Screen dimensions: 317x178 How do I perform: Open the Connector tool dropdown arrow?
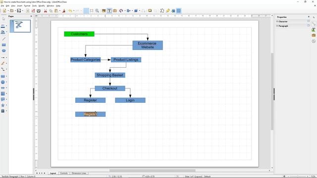point(6,69)
